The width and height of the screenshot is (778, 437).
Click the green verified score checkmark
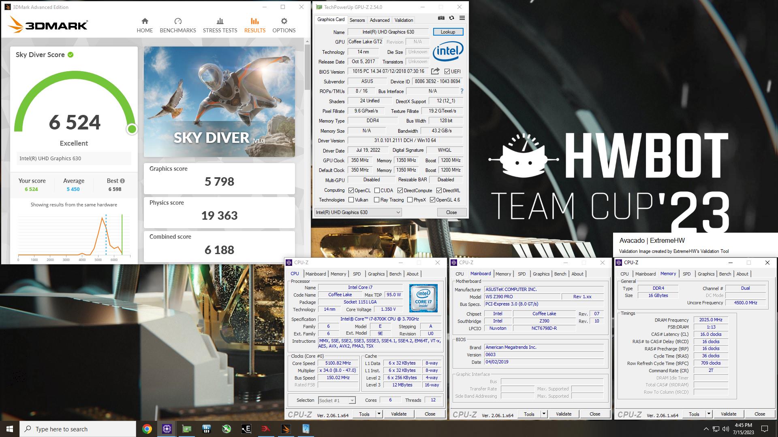coord(71,55)
